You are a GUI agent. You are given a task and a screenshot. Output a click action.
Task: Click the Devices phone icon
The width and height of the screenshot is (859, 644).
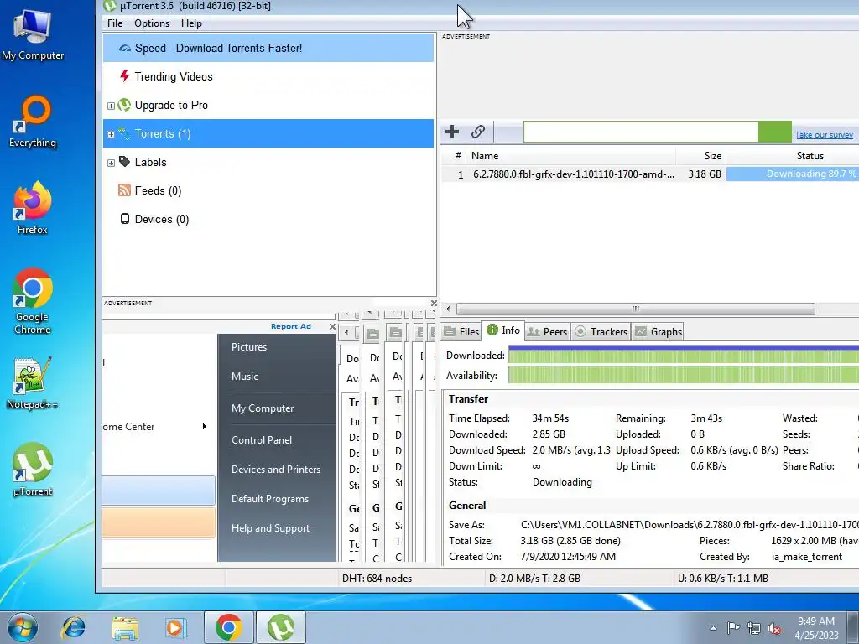point(124,219)
